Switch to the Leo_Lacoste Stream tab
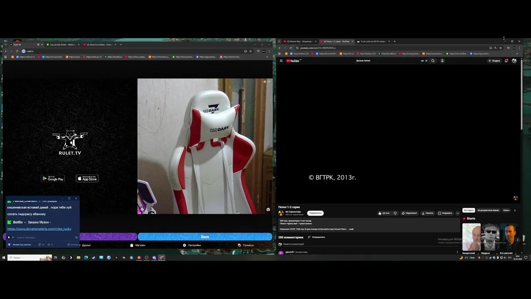This screenshot has height=299, width=531. 63,44
